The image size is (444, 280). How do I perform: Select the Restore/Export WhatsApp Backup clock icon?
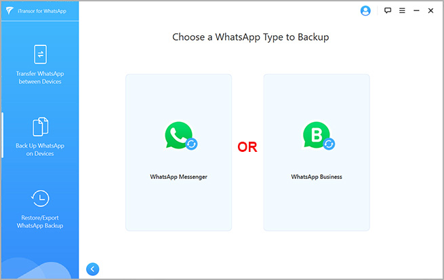coord(40,198)
